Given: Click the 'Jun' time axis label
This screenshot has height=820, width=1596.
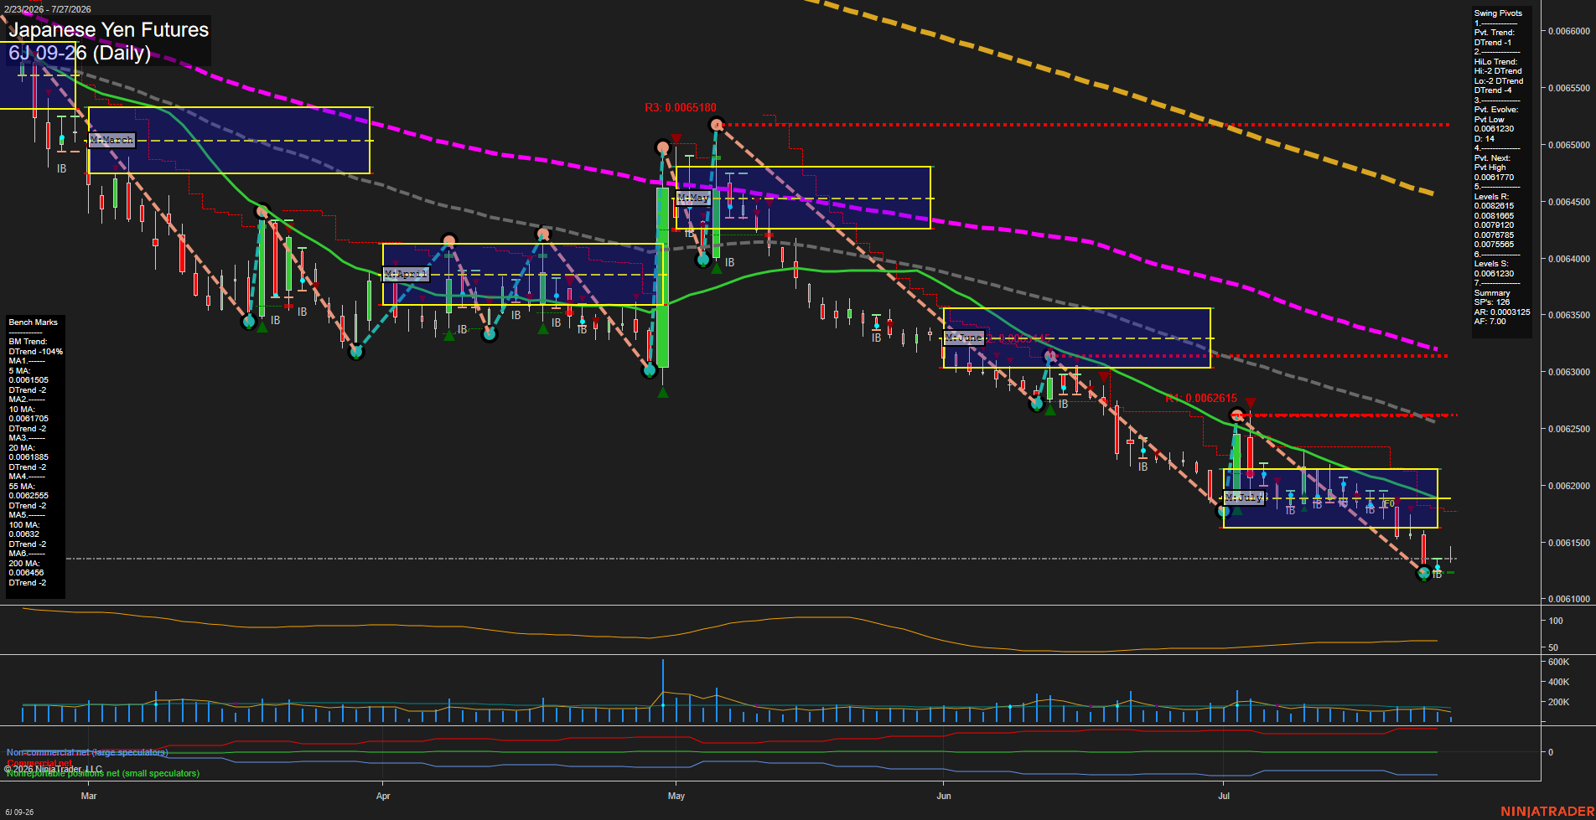Looking at the screenshot, I should pyautogui.click(x=944, y=796).
